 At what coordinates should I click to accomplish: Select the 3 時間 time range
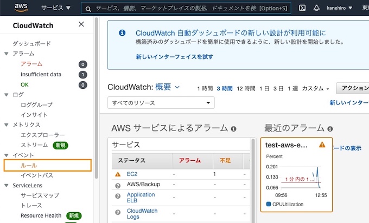pyautogui.click(x=225, y=88)
